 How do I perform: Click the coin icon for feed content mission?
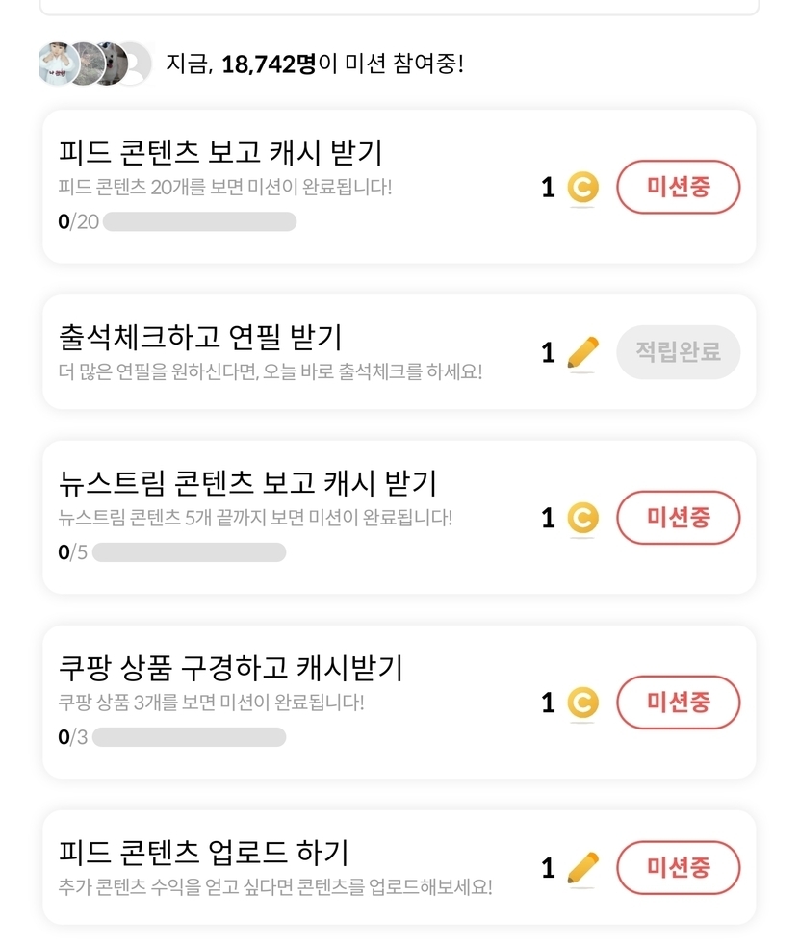581,188
